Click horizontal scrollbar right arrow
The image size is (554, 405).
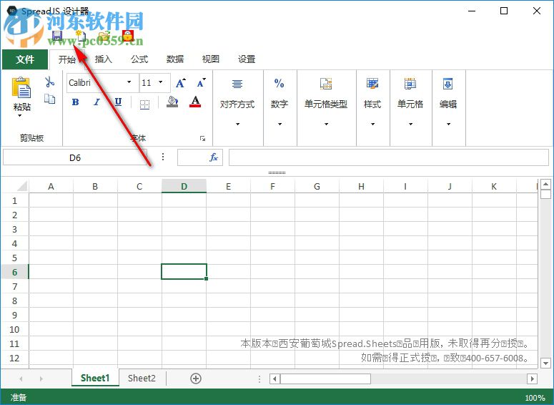(532, 379)
